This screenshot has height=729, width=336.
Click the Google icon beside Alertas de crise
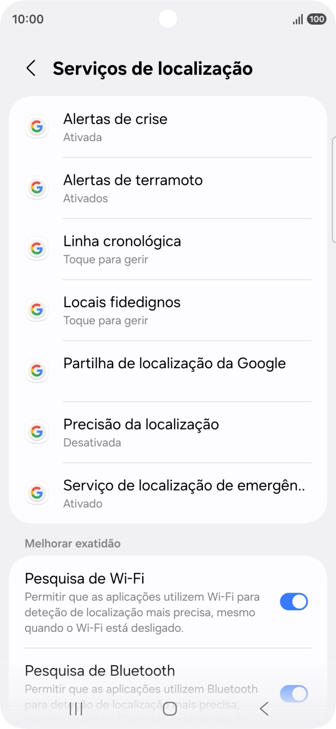coord(36,126)
